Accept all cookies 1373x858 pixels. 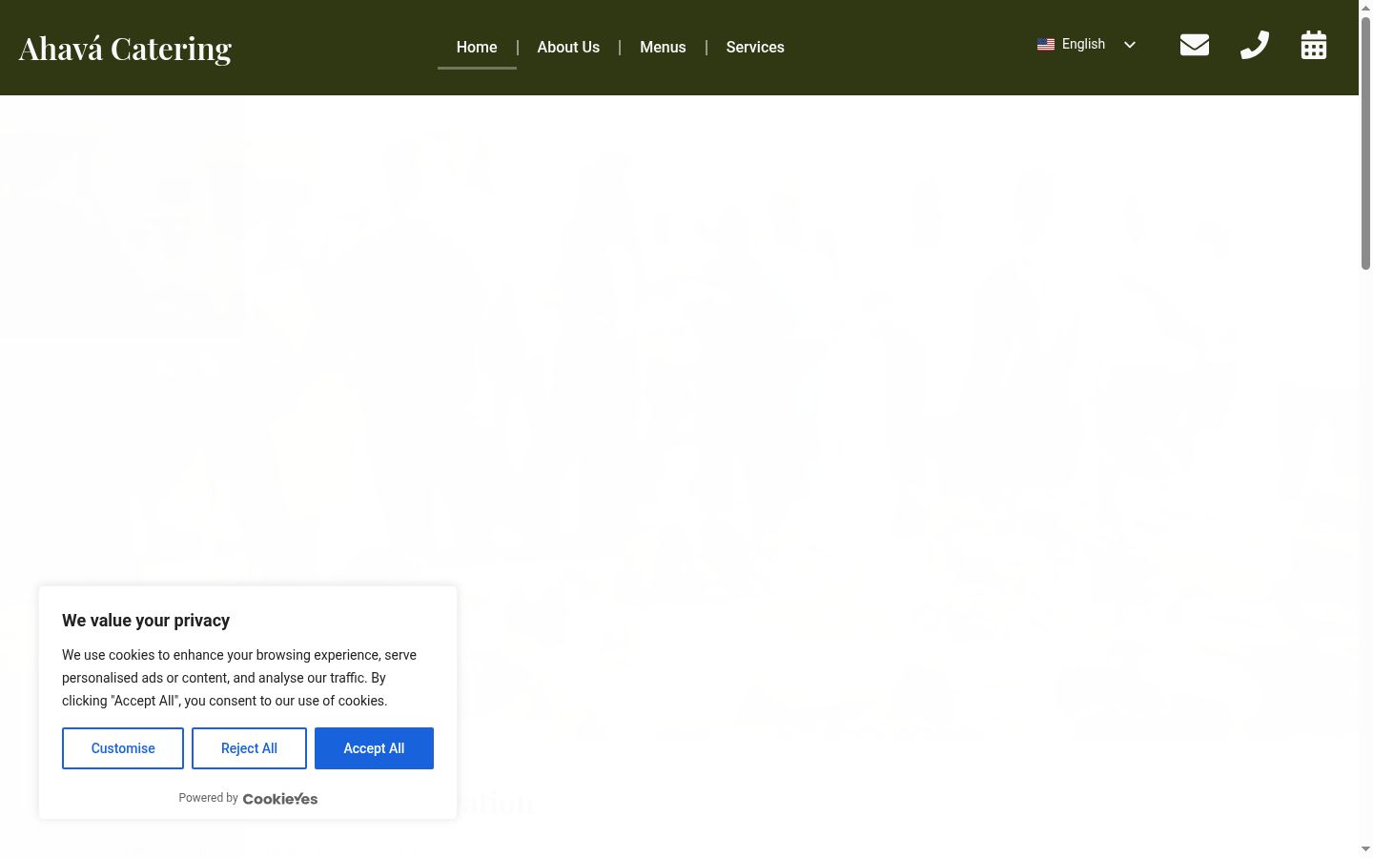[x=374, y=748]
